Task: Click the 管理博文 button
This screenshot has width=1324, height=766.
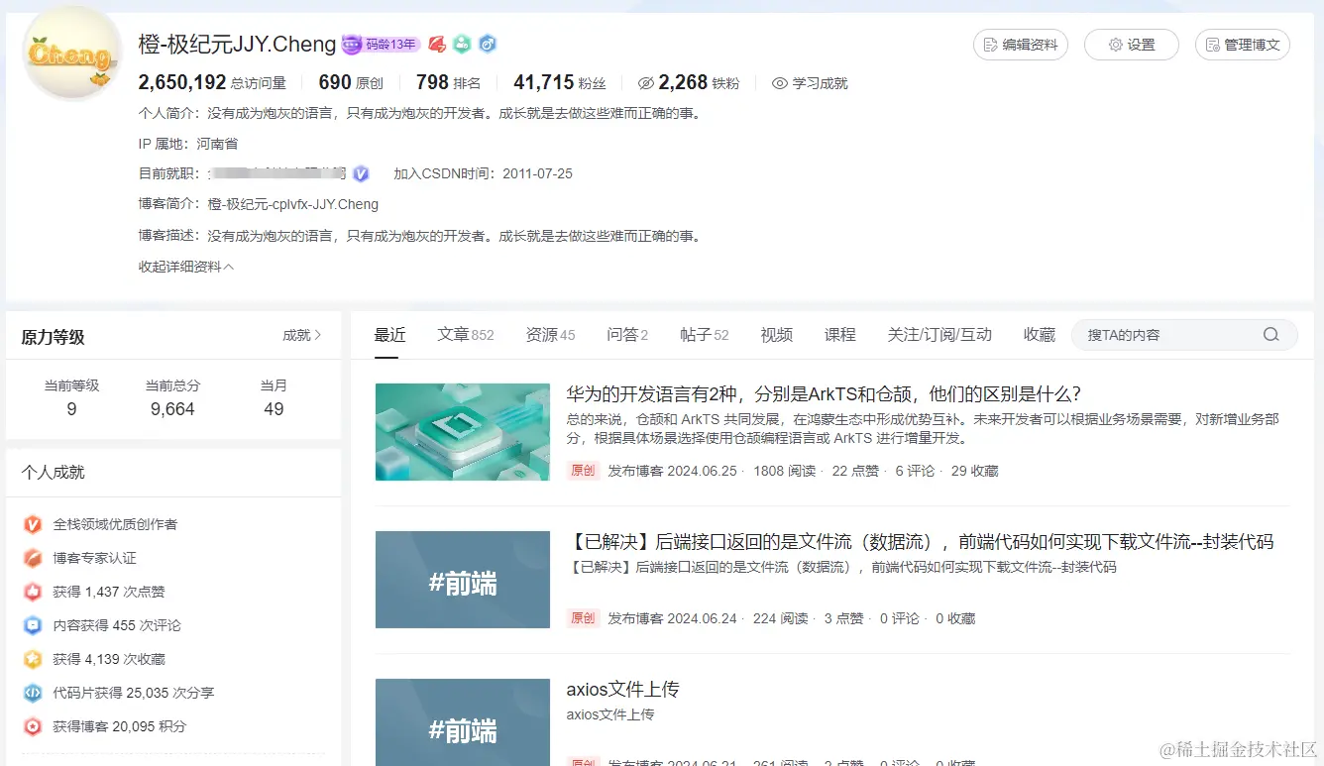Action: (x=1243, y=45)
